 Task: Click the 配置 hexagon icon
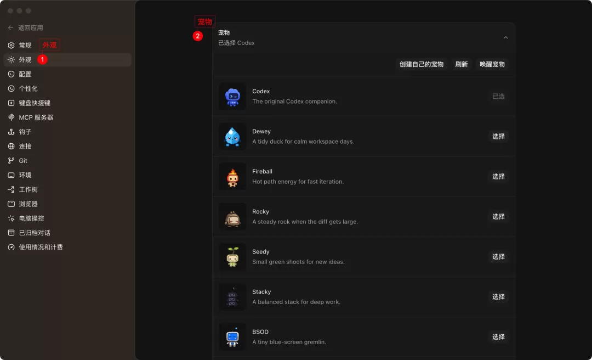click(x=12, y=74)
